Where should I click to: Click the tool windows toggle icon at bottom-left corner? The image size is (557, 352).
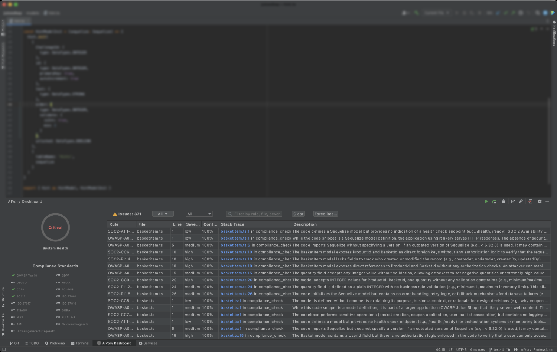click(x=3, y=349)
